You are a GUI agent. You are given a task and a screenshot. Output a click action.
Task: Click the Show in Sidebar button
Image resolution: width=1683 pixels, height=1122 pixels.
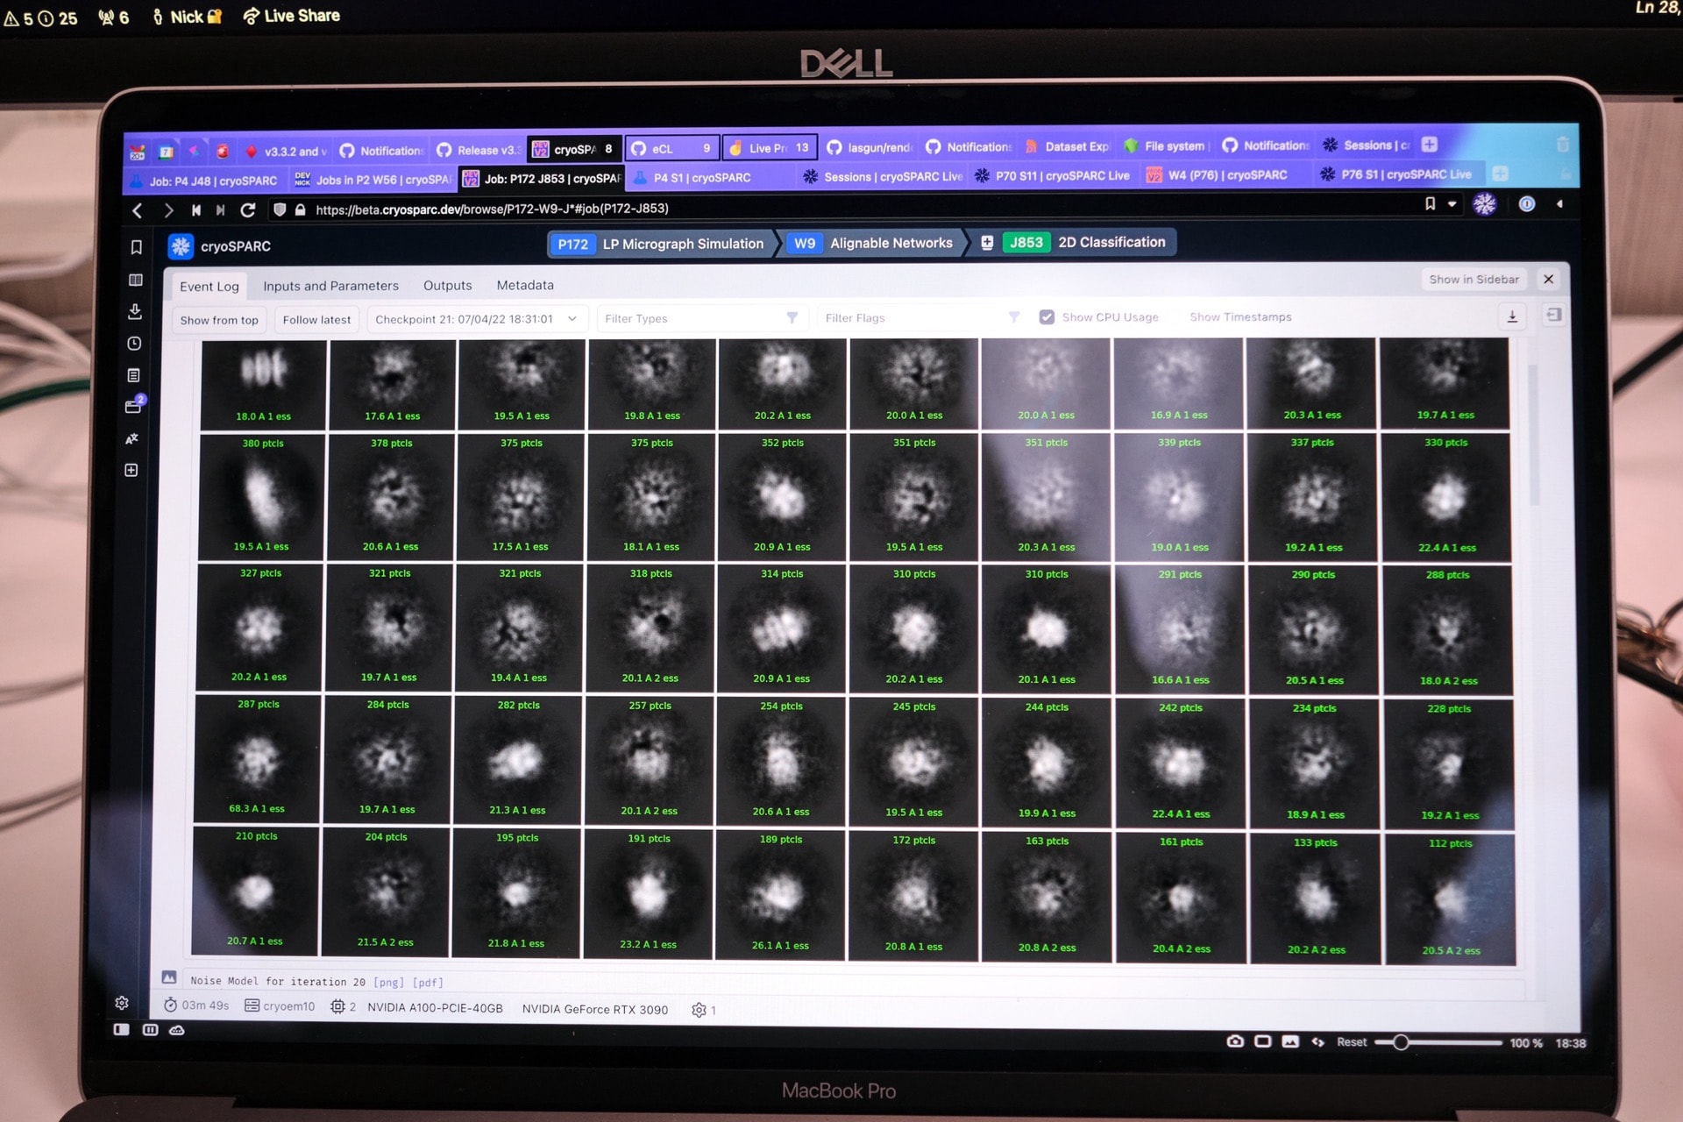[x=1474, y=280]
